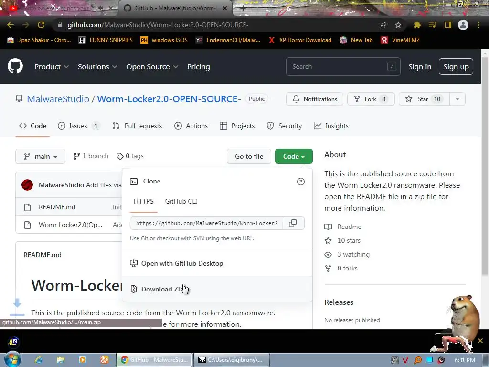Click the Clone help question mark icon
This screenshot has height=367, width=489.
click(301, 182)
